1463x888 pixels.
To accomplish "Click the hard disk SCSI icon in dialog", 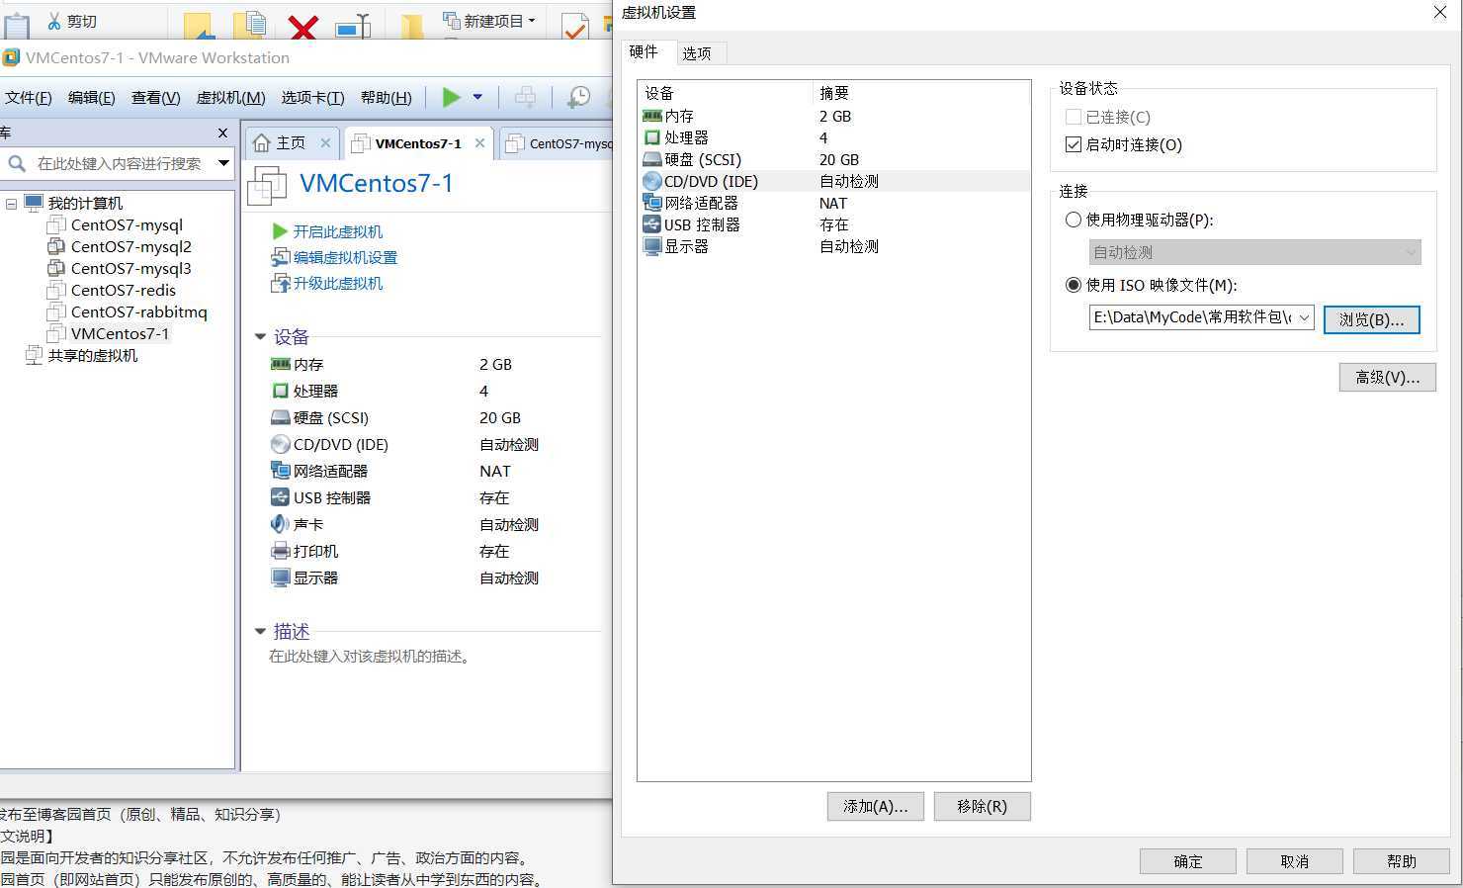I will pyautogui.click(x=652, y=159).
